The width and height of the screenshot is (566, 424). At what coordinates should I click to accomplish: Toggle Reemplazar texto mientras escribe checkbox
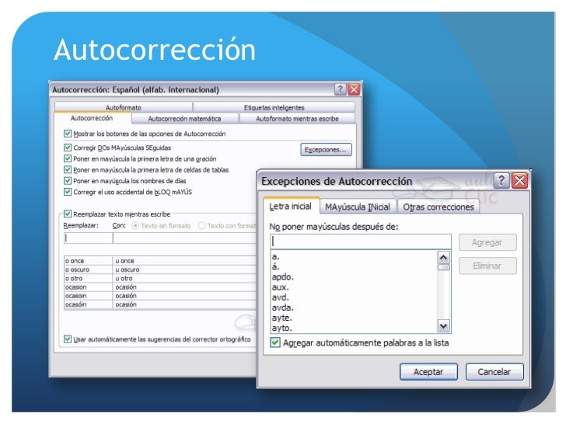68,214
